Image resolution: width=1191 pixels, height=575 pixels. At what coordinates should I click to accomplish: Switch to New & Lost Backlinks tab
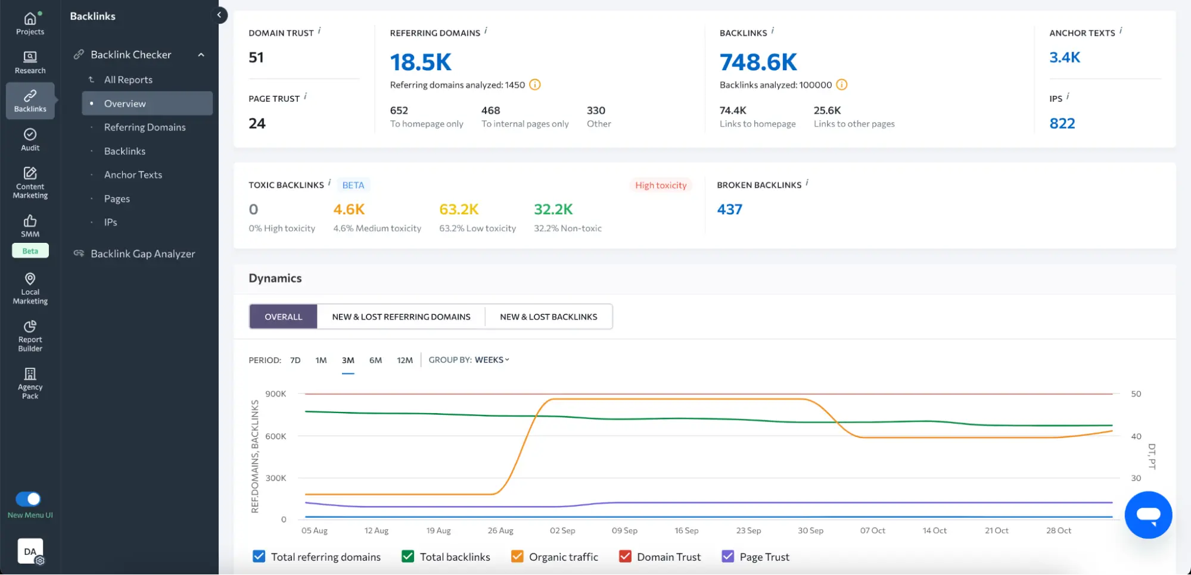[548, 317]
